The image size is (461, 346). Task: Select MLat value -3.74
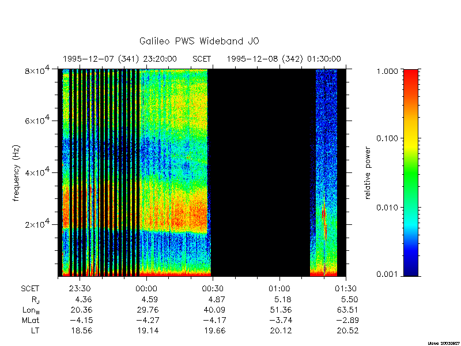(280, 320)
